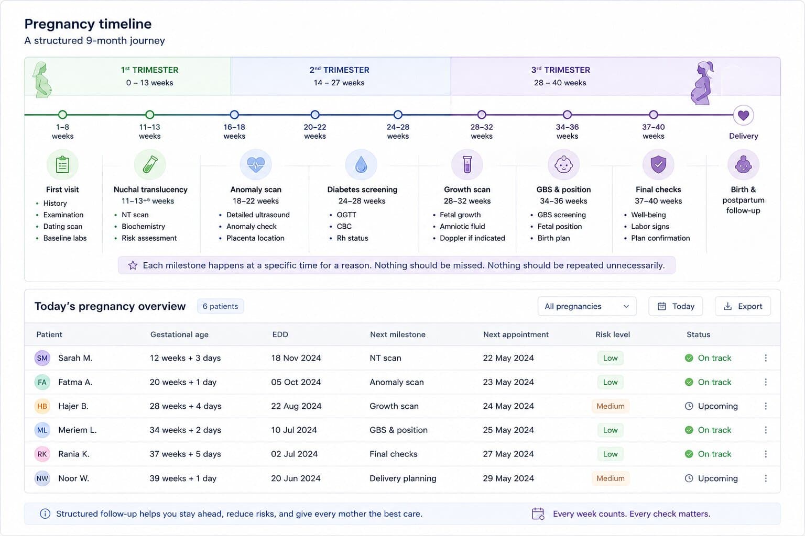The height and width of the screenshot is (536, 805).
Task: Click the RK avatar for Rania K.
Action: [x=42, y=454]
